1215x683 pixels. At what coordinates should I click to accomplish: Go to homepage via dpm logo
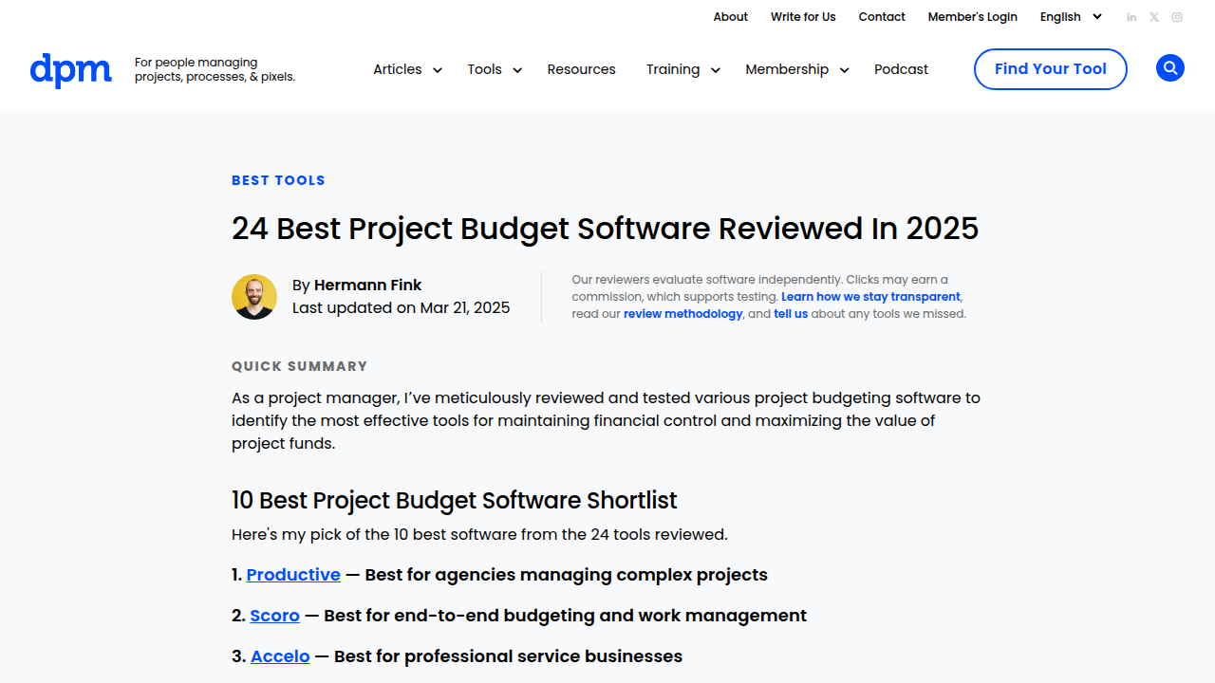[70, 69]
